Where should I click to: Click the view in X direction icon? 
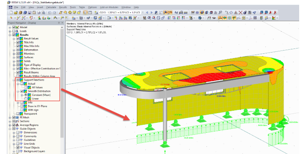(169, 18)
